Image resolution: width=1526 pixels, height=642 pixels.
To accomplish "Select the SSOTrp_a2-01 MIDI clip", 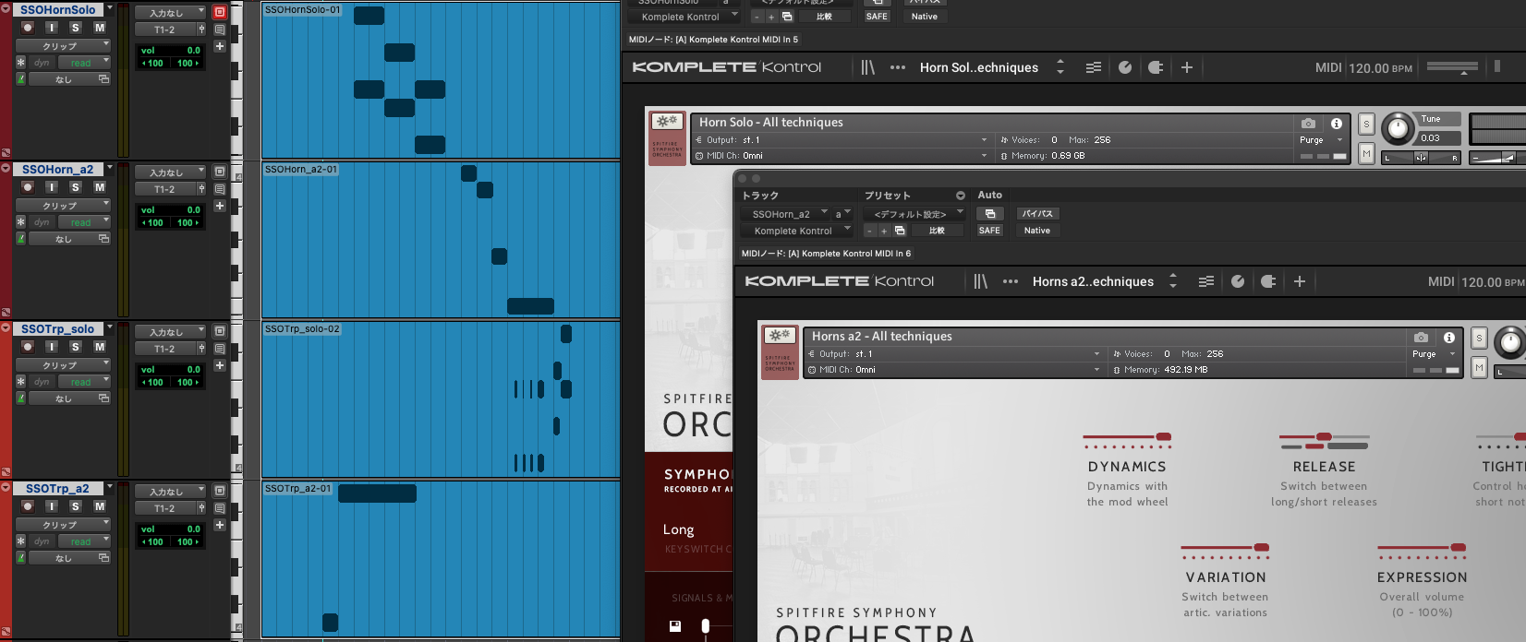I will 441,559.
